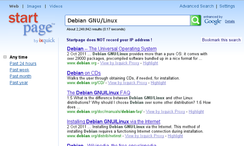The image size is (244, 146).
Task: Switch to the Web tab
Action: (14, 6)
